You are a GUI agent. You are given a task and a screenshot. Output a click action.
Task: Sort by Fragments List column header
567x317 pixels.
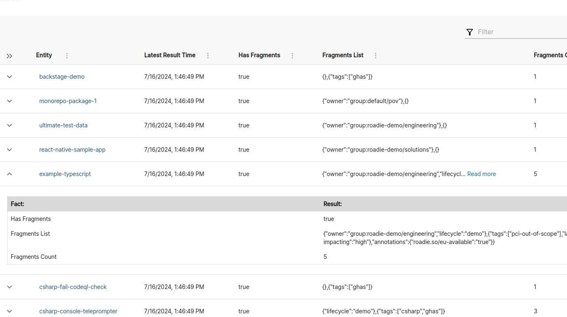(x=343, y=55)
